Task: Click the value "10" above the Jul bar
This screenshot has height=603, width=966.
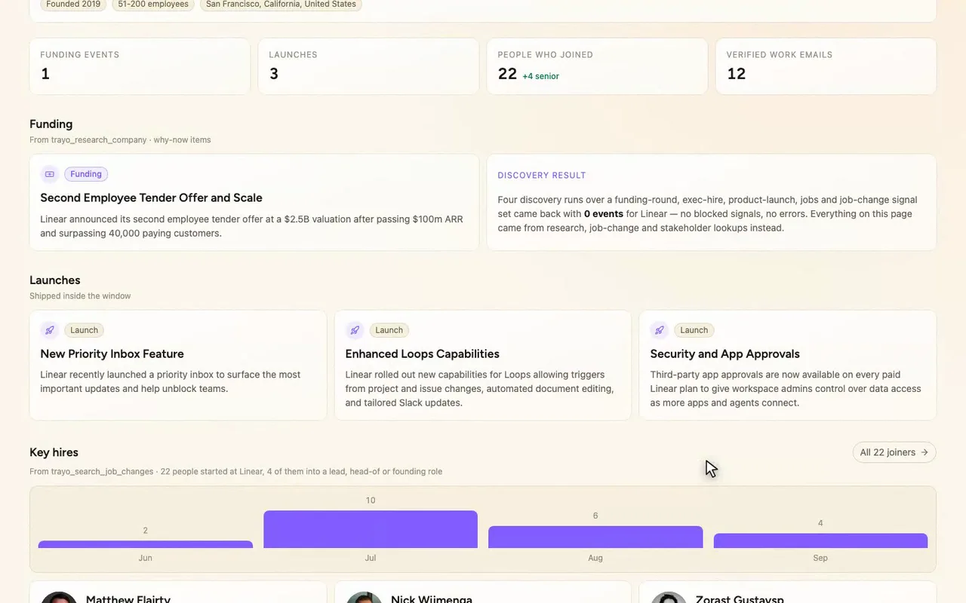Action: 371,500
